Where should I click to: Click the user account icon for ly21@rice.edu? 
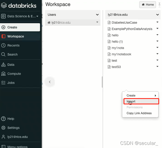3,137
